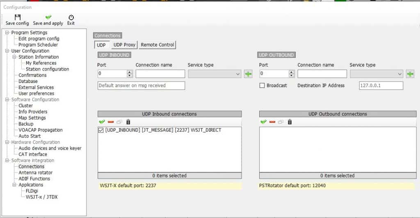Open UDP Outbound Service type dropdown
Viewport: 420px width, 218px height.
(x=377, y=74)
